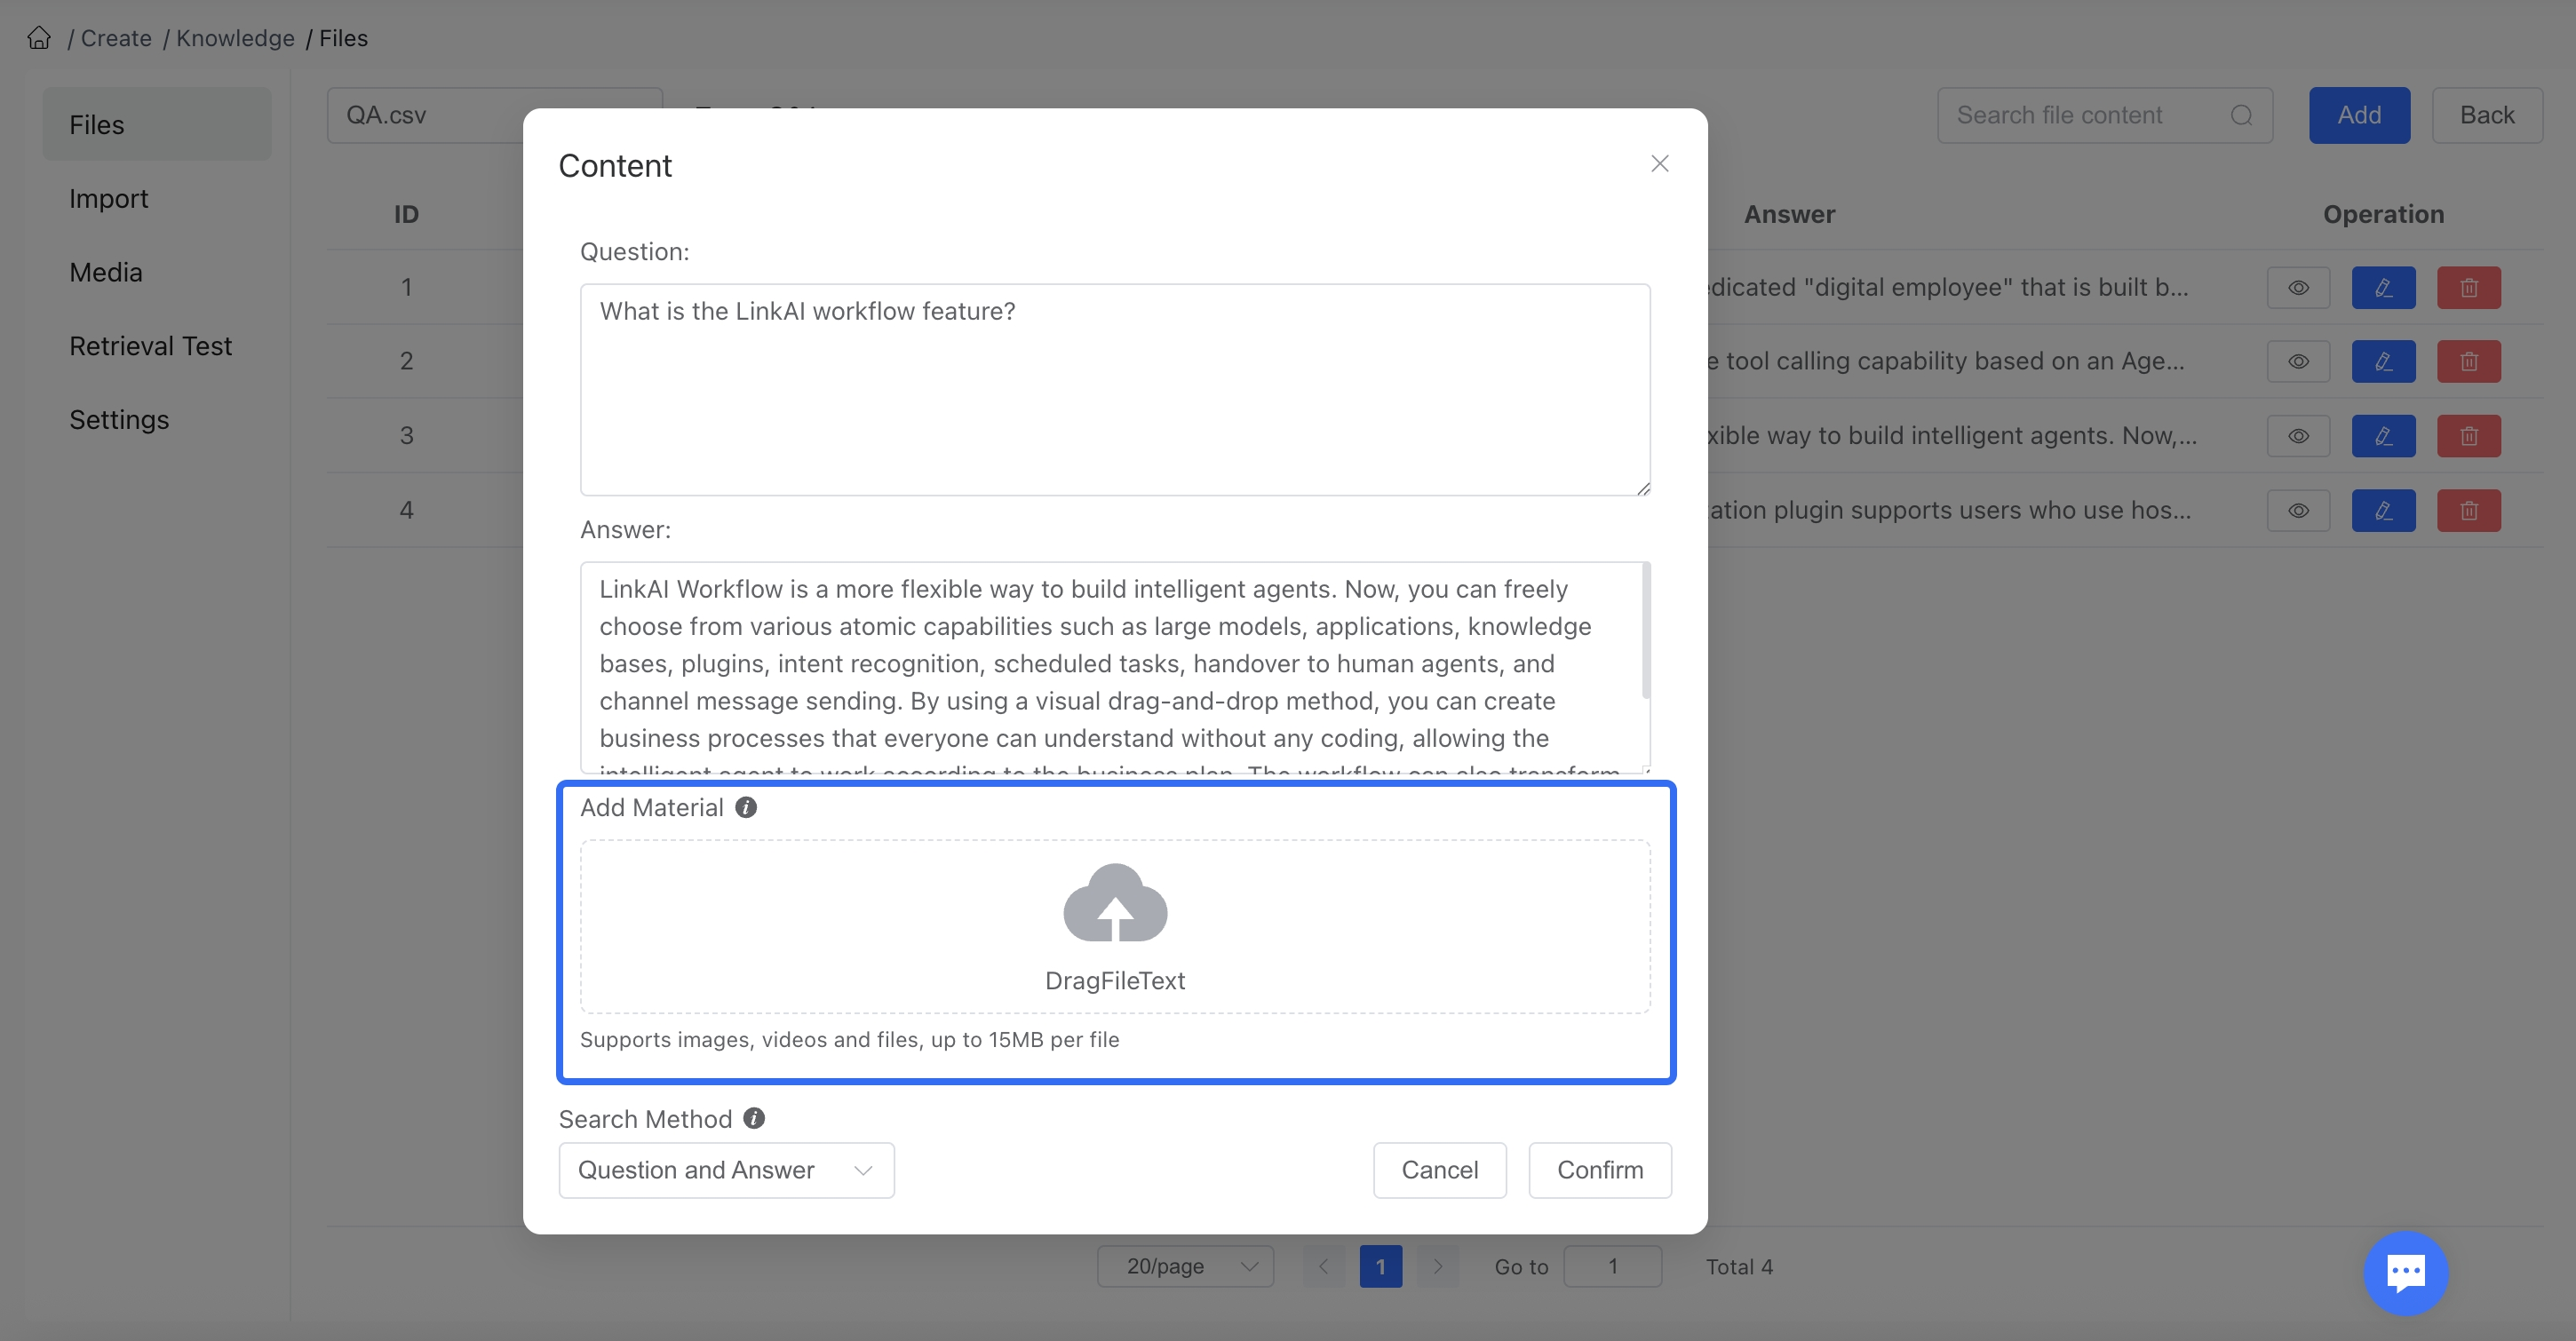Go to the next page arrow
Image resolution: width=2576 pixels, height=1341 pixels.
coord(1438,1266)
